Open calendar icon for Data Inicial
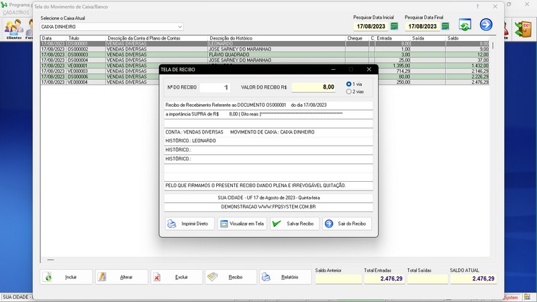 pos(394,26)
